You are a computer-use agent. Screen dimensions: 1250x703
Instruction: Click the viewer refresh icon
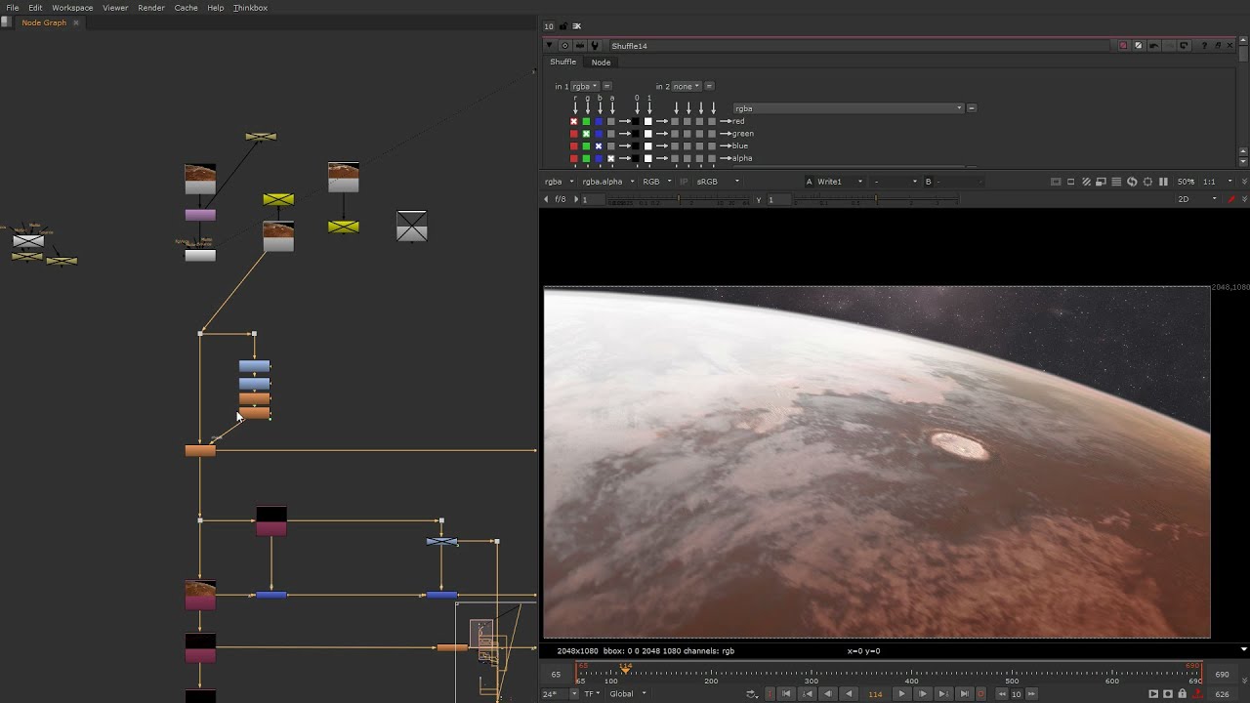(1132, 182)
